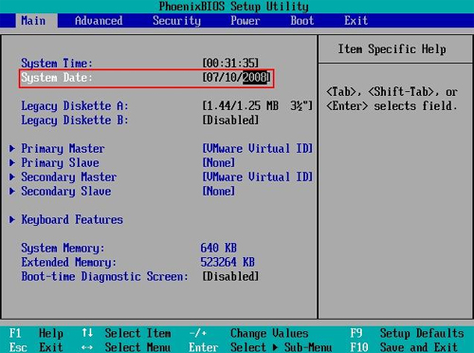Open the Secondary Slave submenu item
The image size is (474, 353).
click(x=66, y=192)
